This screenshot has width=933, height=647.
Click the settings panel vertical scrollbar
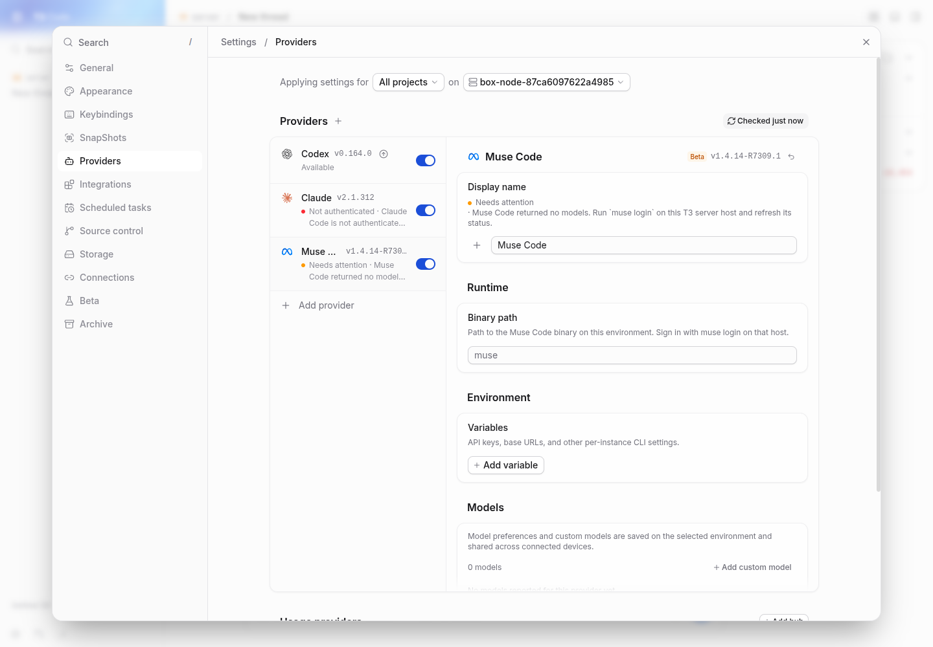point(878,275)
